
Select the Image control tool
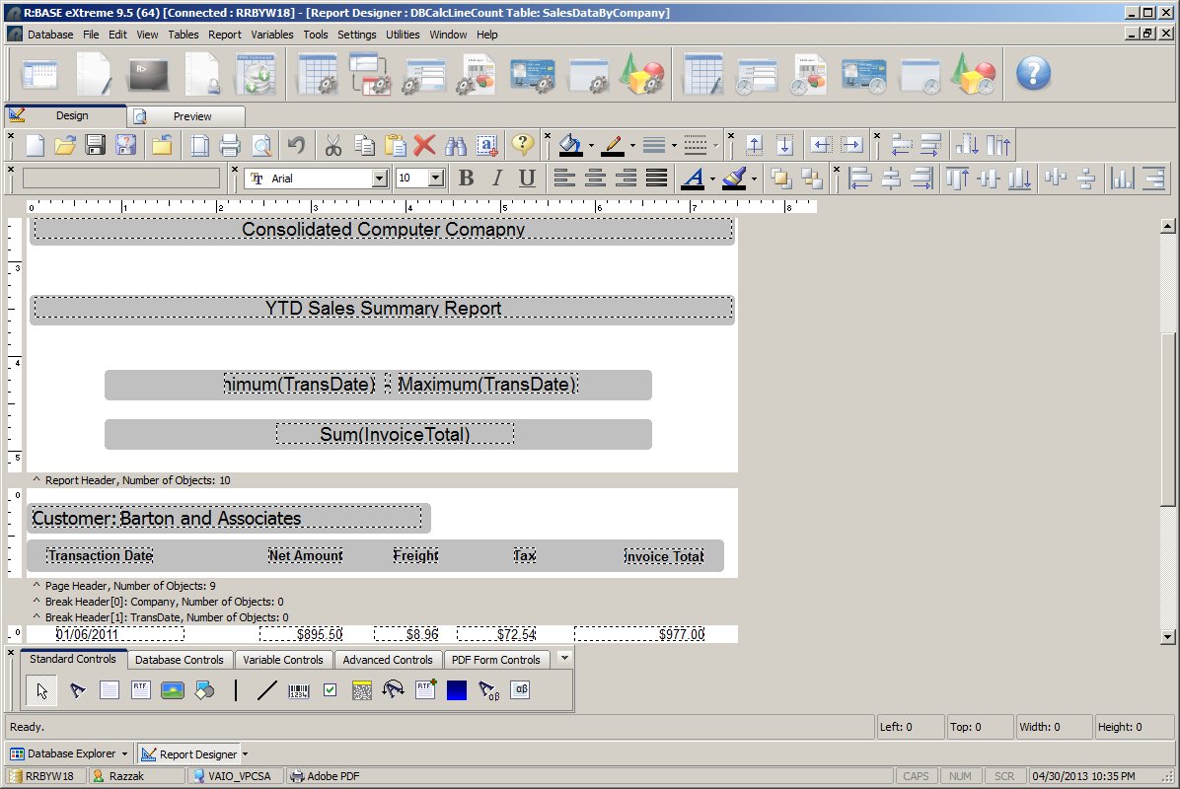pos(173,690)
